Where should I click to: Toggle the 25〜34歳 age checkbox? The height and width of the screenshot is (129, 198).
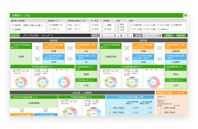tap(131, 29)
